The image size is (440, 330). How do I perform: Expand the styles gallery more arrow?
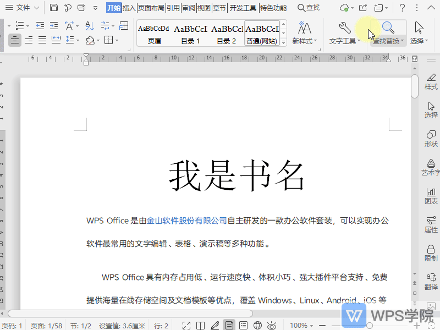(x=283, y=42)
